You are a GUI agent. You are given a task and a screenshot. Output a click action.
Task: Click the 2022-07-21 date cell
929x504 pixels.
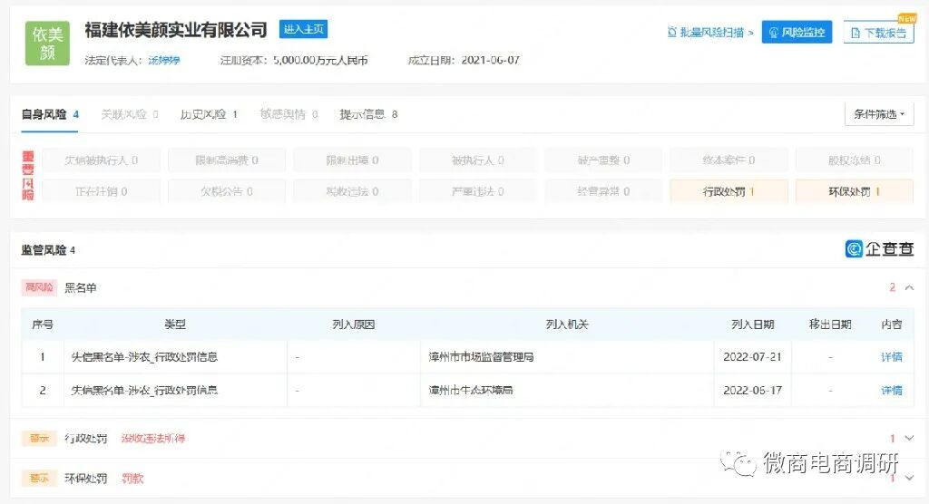click(x=752, y=357)
